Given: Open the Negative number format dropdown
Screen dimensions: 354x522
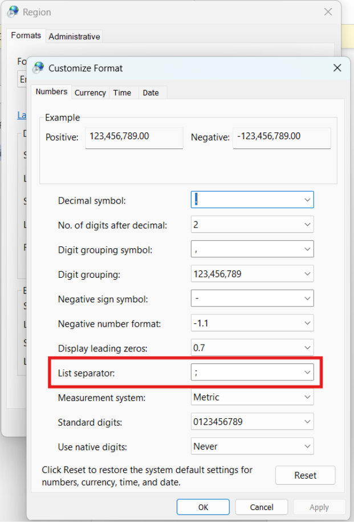Looking at the screenshot, I should [x=307, y=323].
